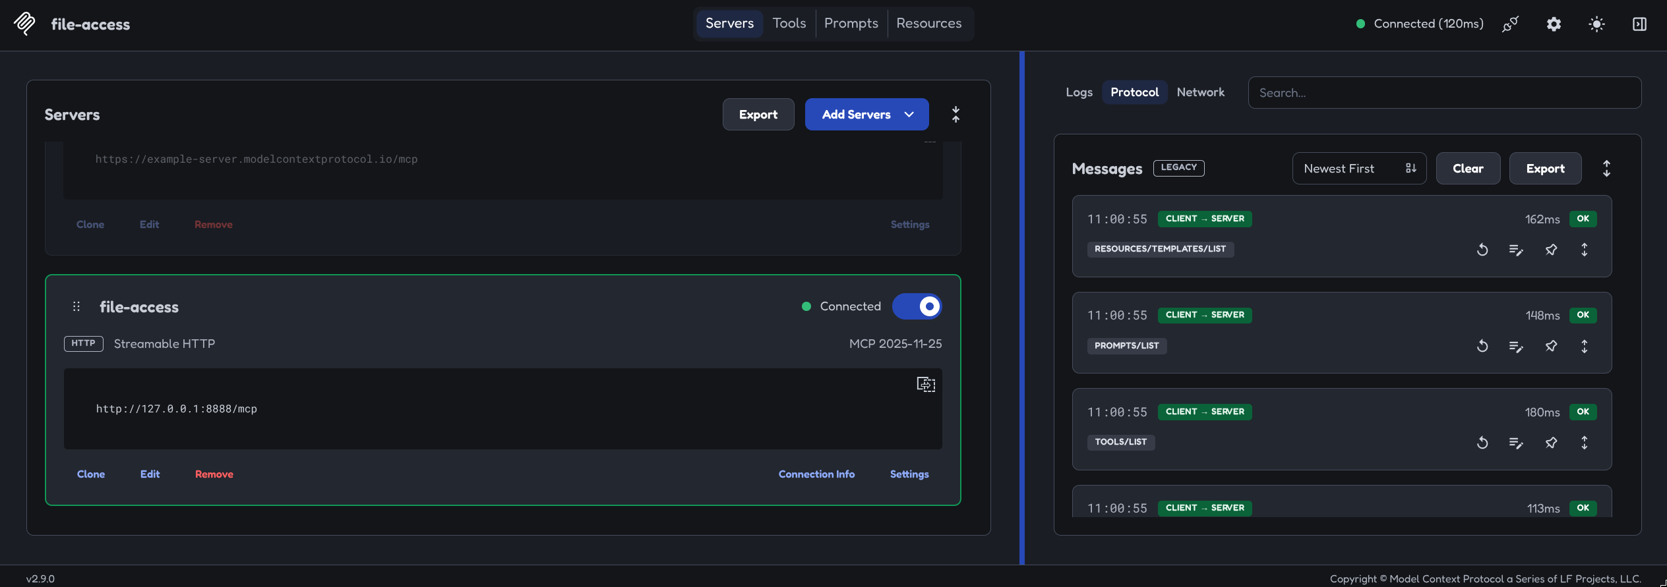Switch to the Prompts tab
The image size is (1667, 587).
point(851,24)
